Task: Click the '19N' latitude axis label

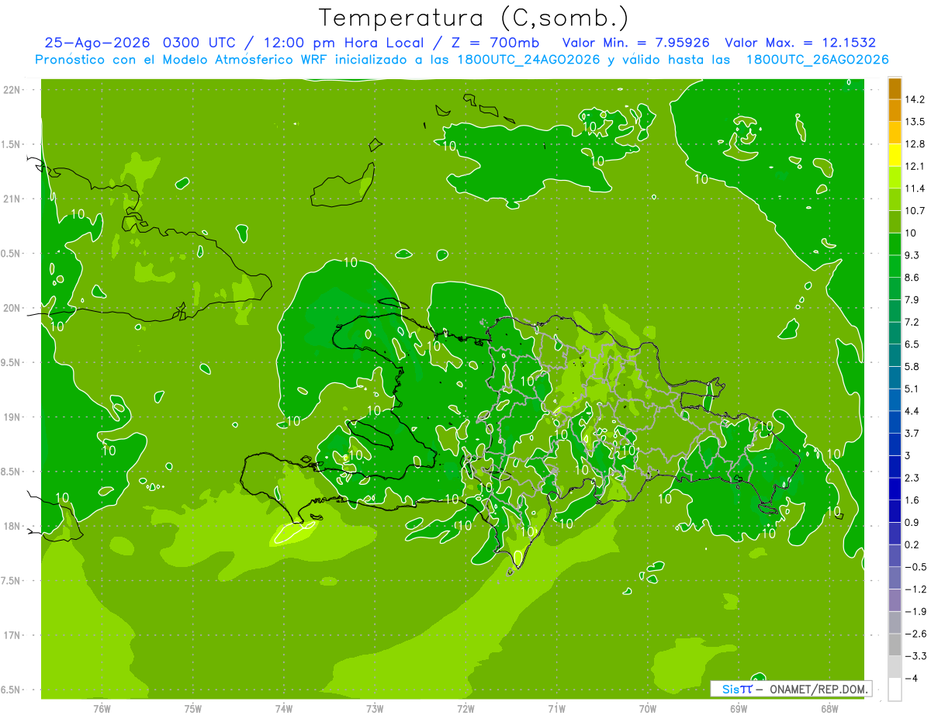Action: (12, 417)
